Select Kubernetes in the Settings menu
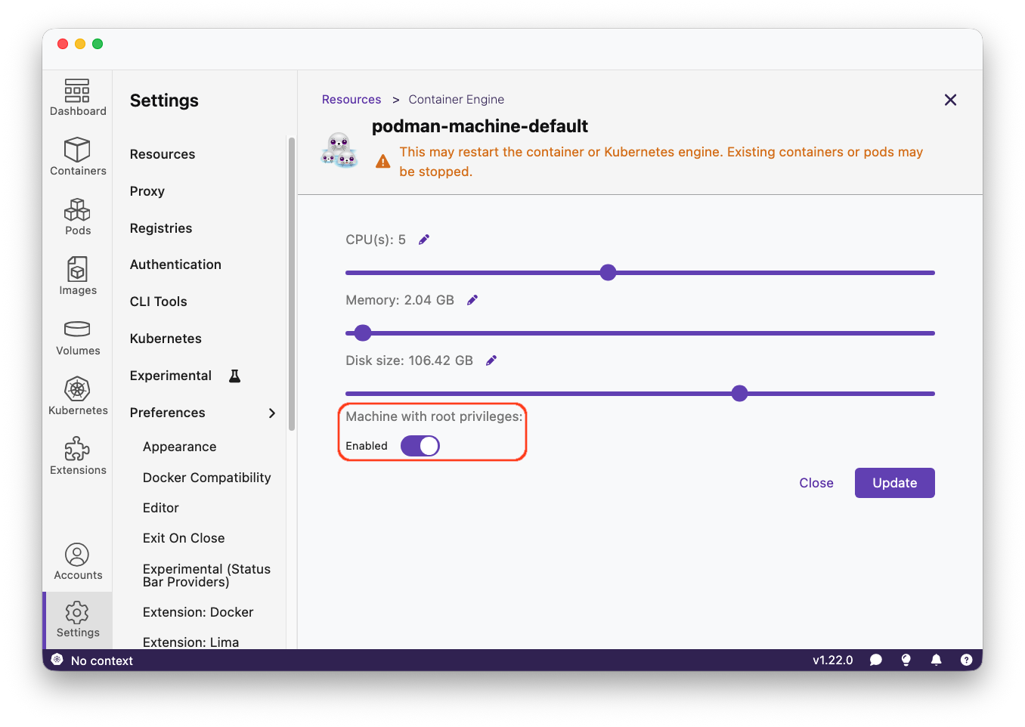Viewport: 1025px width, 727px height. 166,339
